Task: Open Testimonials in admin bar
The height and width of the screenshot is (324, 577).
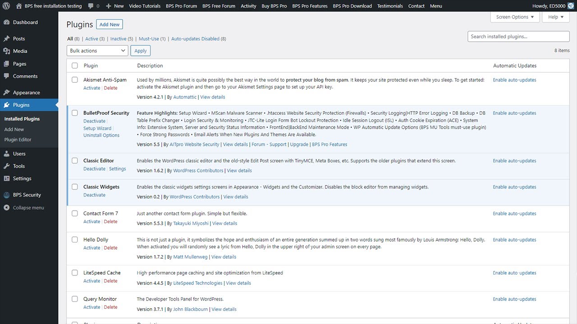Action: (x=390, y=6)
